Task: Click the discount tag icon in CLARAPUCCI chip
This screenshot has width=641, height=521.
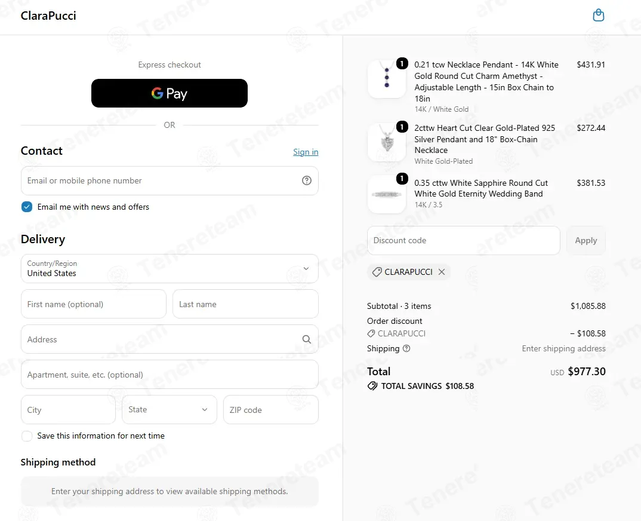Action: click(377, 272)
